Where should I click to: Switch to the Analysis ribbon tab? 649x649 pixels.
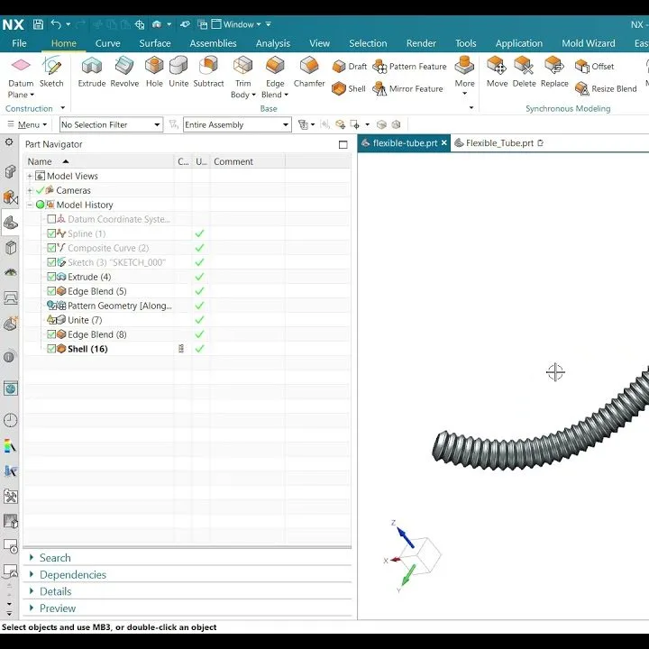[273, 43]
